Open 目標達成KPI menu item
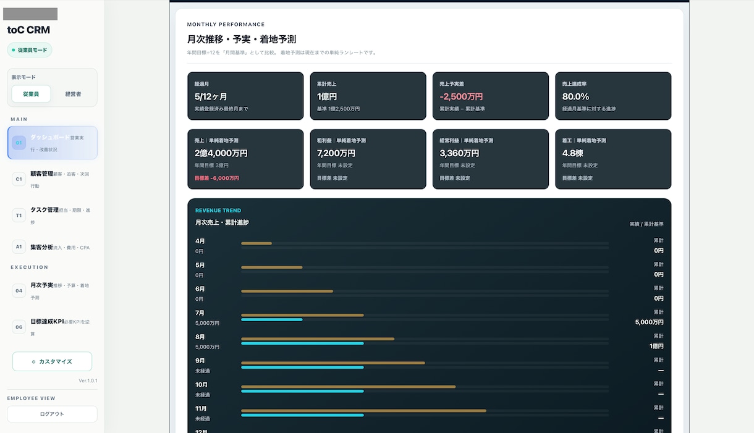The width and height of the screenshot is (754, 433). pos(53,327)
